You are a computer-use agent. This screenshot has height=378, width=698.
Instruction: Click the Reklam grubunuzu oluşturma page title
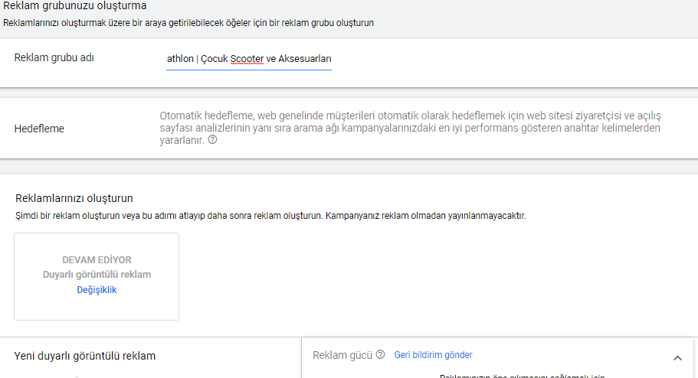point(74,6)
